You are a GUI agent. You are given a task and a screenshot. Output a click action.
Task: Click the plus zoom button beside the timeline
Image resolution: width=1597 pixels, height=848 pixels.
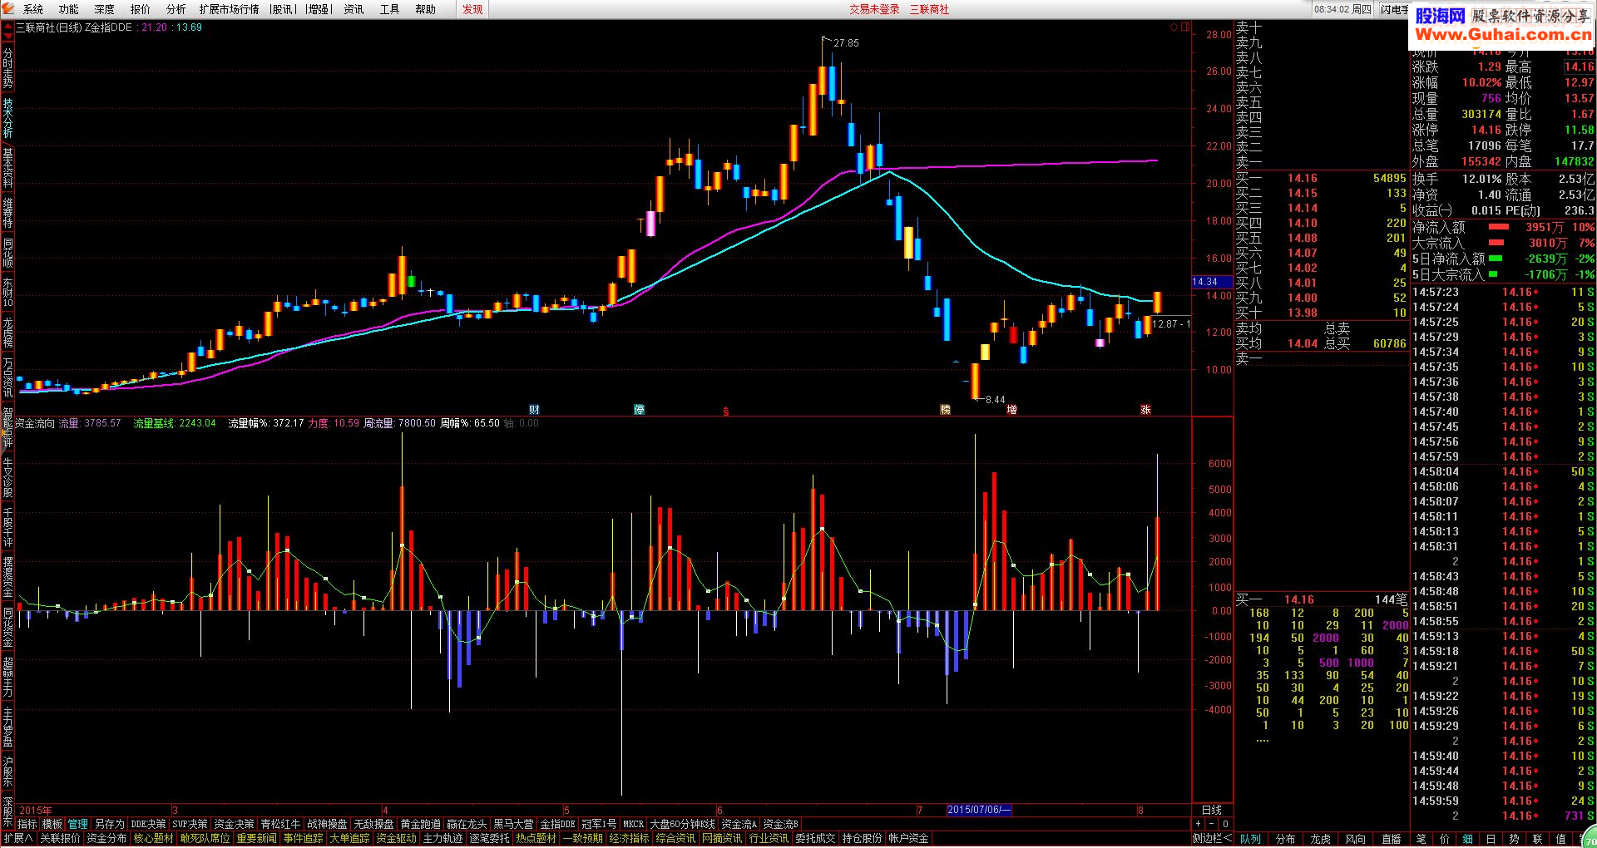coord(1198,824)
